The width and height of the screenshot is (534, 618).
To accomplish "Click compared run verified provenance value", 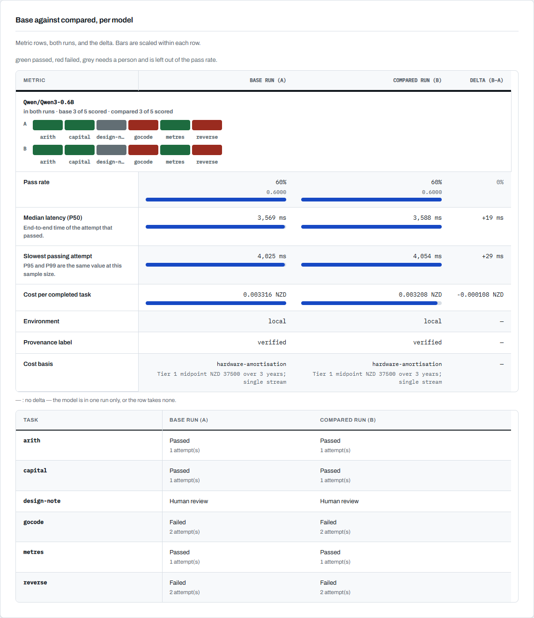I will pos(427,343).
